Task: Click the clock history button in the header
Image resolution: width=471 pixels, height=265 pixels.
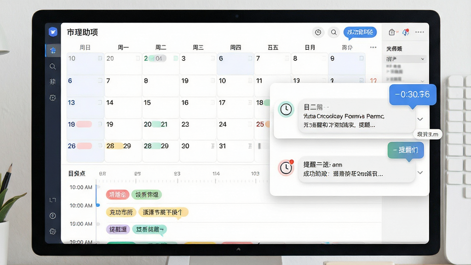Action: pyautogui.click(x=318, y=32)
